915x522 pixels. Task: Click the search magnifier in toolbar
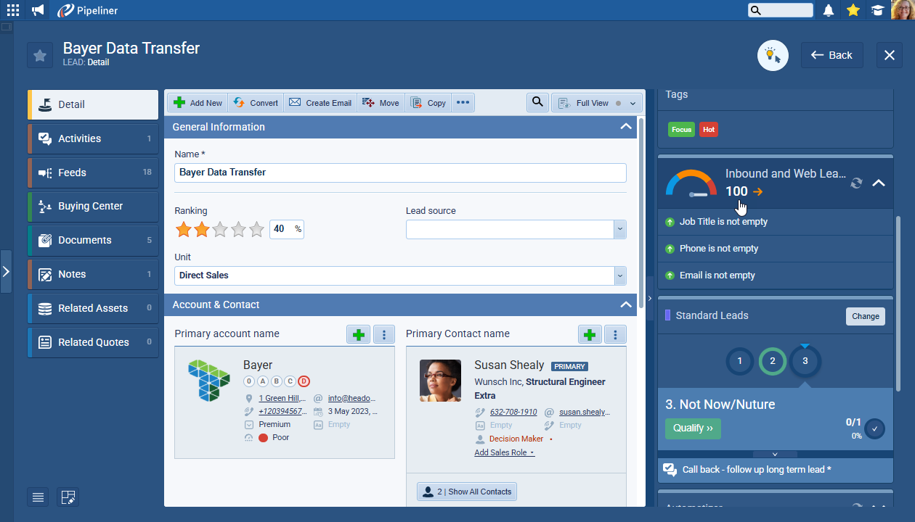click(x=537, y=103)
